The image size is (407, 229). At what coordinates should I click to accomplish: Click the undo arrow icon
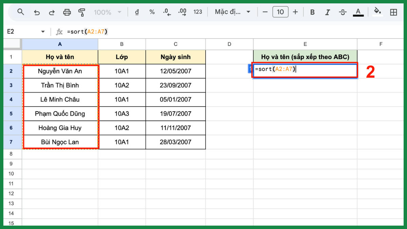click(37, 12)
